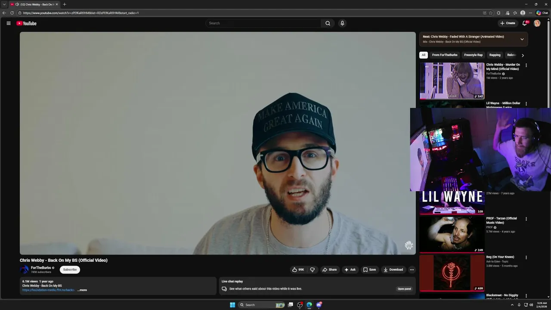Open the clock and date flyout
Screen dimensions: 551x310
point(542,305)
